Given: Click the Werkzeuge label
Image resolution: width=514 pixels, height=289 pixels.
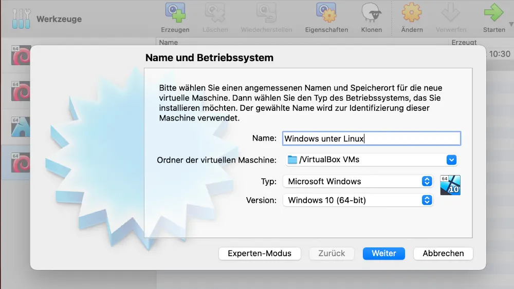Looking at the screenshot, I should (59, 19).
